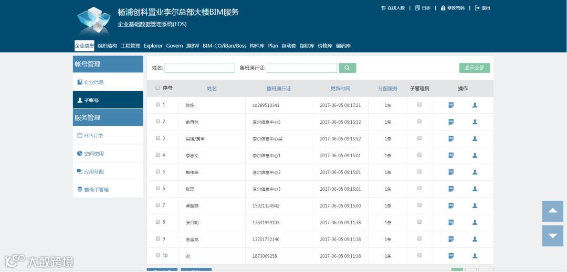This screenshot has height=272, width=567.
Task: Check the row 4 selection checkbox
Action: click(157, 155)
